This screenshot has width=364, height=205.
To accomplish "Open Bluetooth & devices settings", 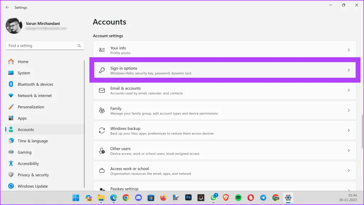I will point(35,84).
